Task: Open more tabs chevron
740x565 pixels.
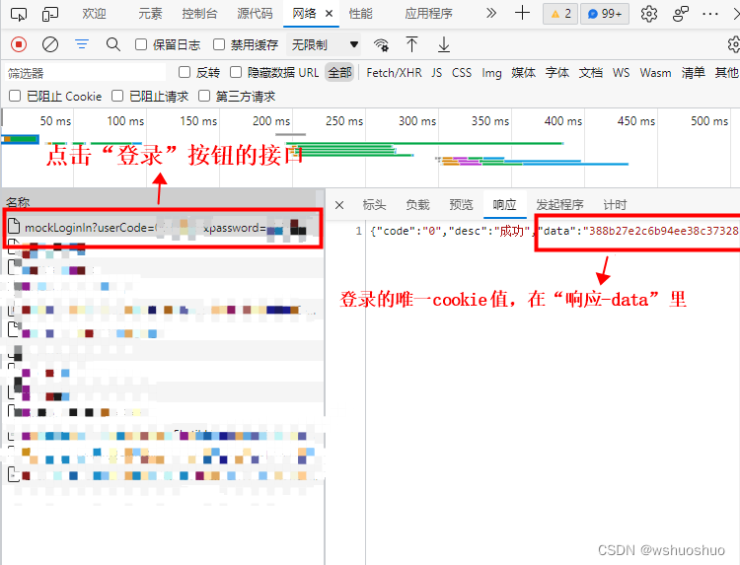Action: [x=490, y=13]
